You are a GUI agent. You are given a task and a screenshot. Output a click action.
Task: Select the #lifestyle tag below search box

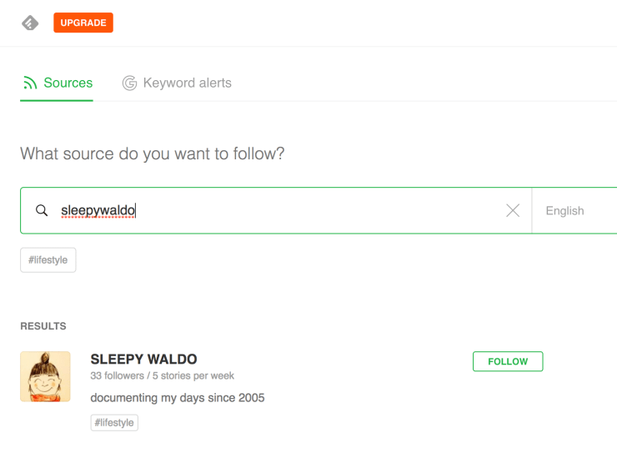[x=48, y=260]
